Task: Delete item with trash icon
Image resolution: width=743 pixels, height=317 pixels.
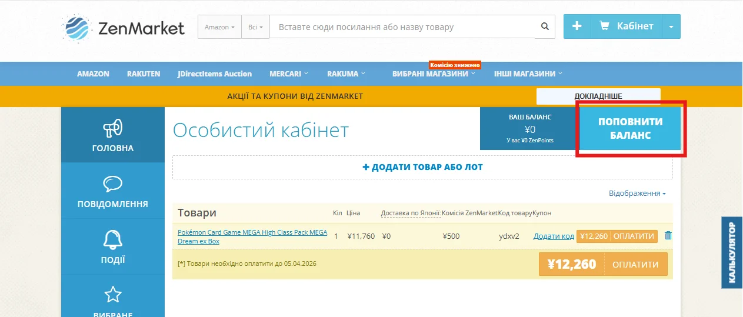Action: point(668,235)
